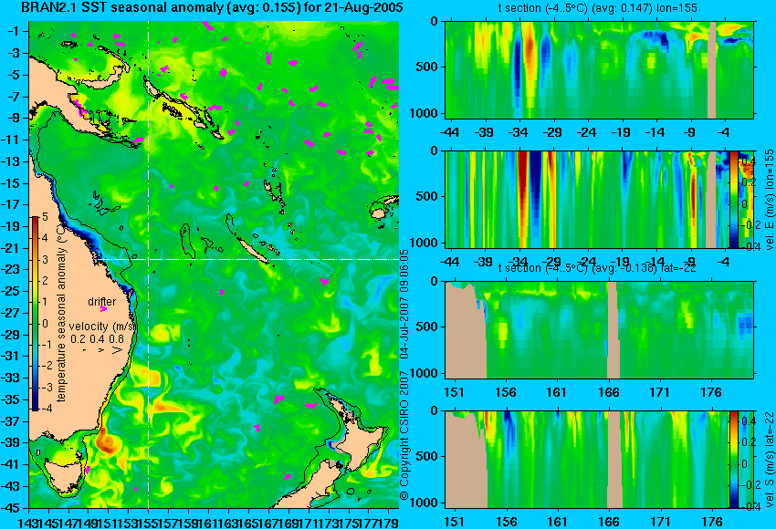Click the white dashed vertical line at longitude 155
776x529 pixels.
click(149, 264)
